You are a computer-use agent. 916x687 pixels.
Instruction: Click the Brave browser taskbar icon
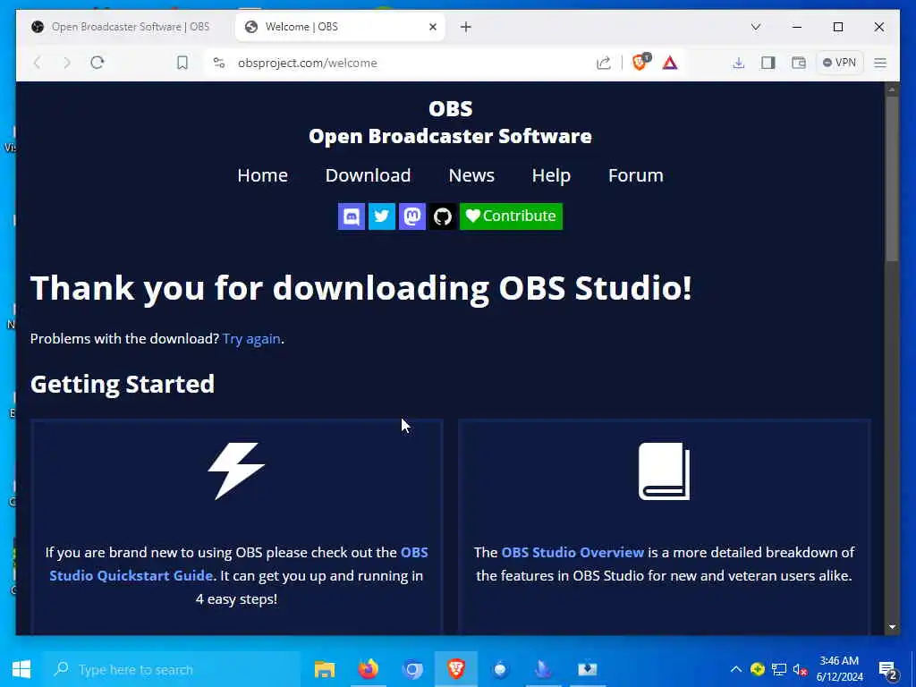(456, 669)
